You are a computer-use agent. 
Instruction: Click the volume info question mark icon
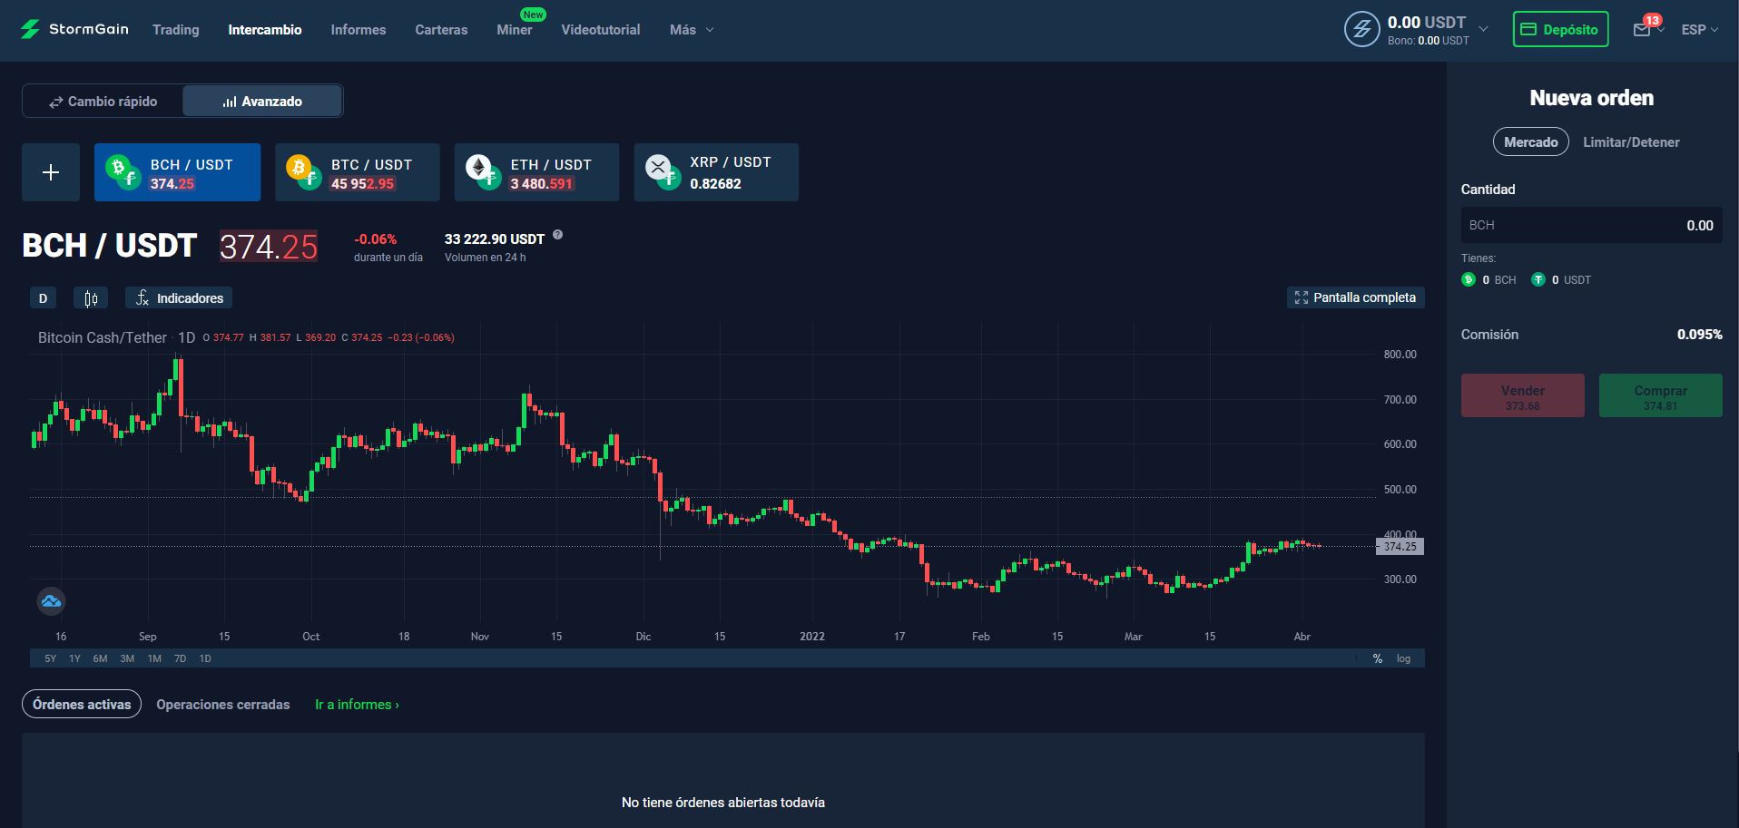tap(557, 235)
